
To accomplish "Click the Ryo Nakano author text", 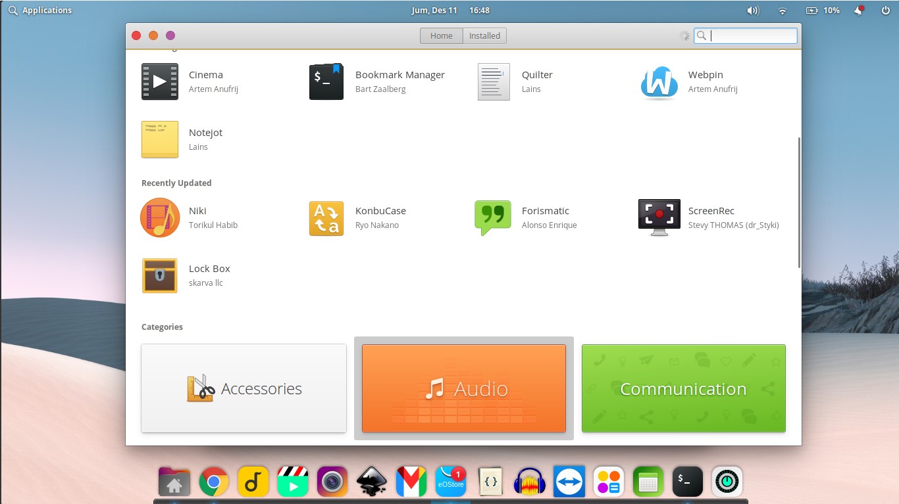I will [377, 225].
